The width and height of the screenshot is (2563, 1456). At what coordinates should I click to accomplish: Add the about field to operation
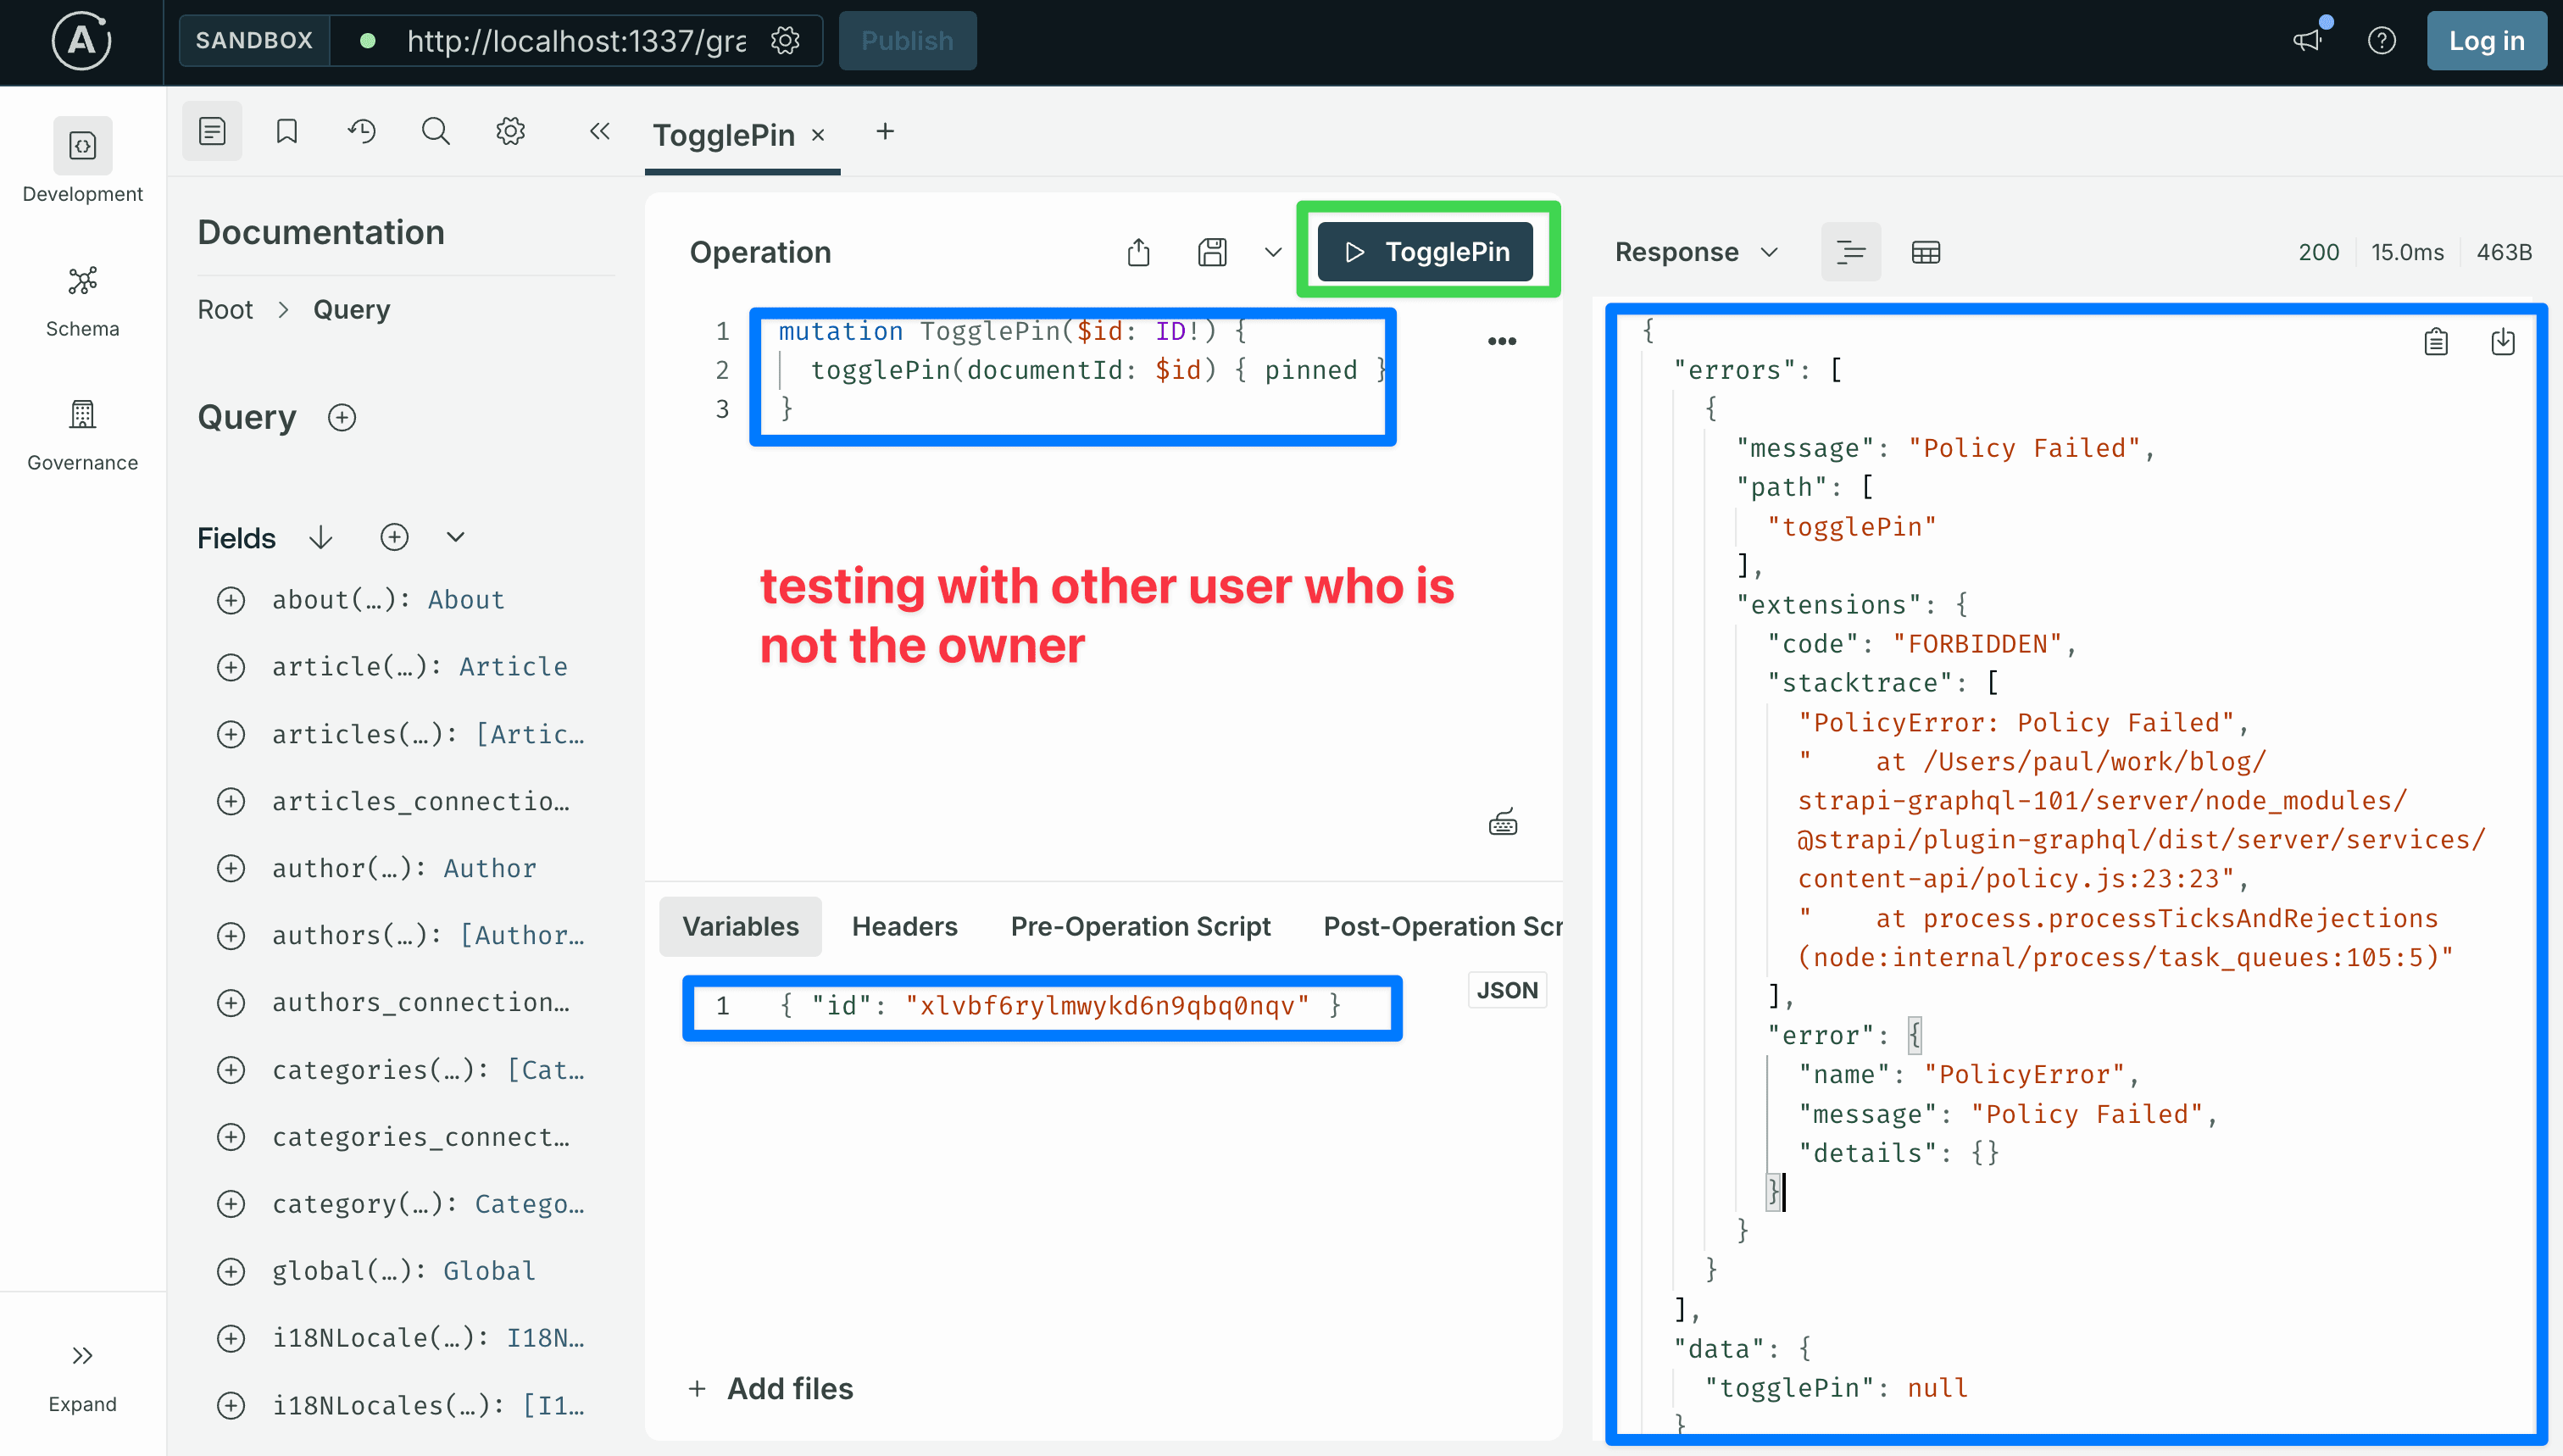click(231, 600)
